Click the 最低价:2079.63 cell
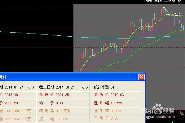The width and height of the screenshot is (185, 123). click(109, 95)
